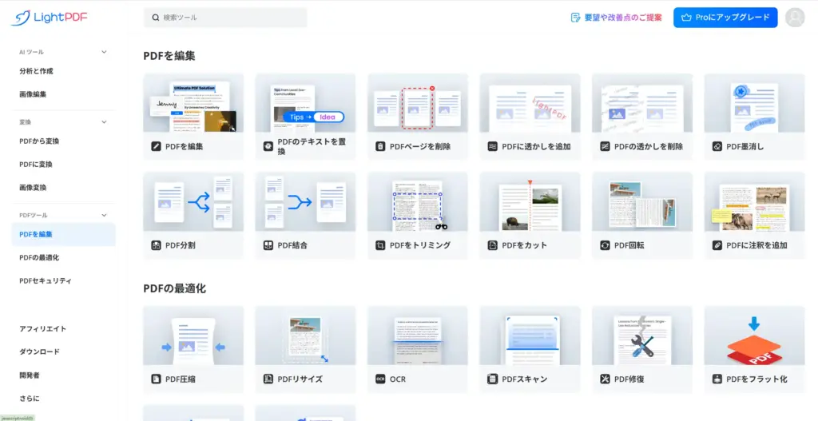Click the PDFを編集 pencil icon
Image resolution: width=818 pixels, height=421 pixels.
coord(157,147)
